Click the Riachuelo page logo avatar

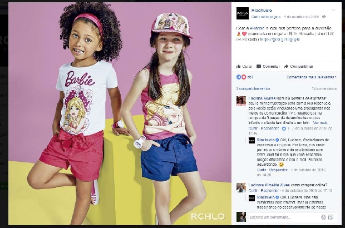coord(242,13)
